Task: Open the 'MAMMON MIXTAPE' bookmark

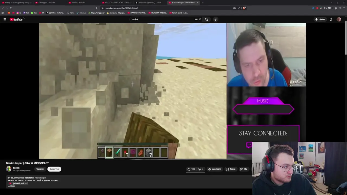Action: [x=137, y=13]
